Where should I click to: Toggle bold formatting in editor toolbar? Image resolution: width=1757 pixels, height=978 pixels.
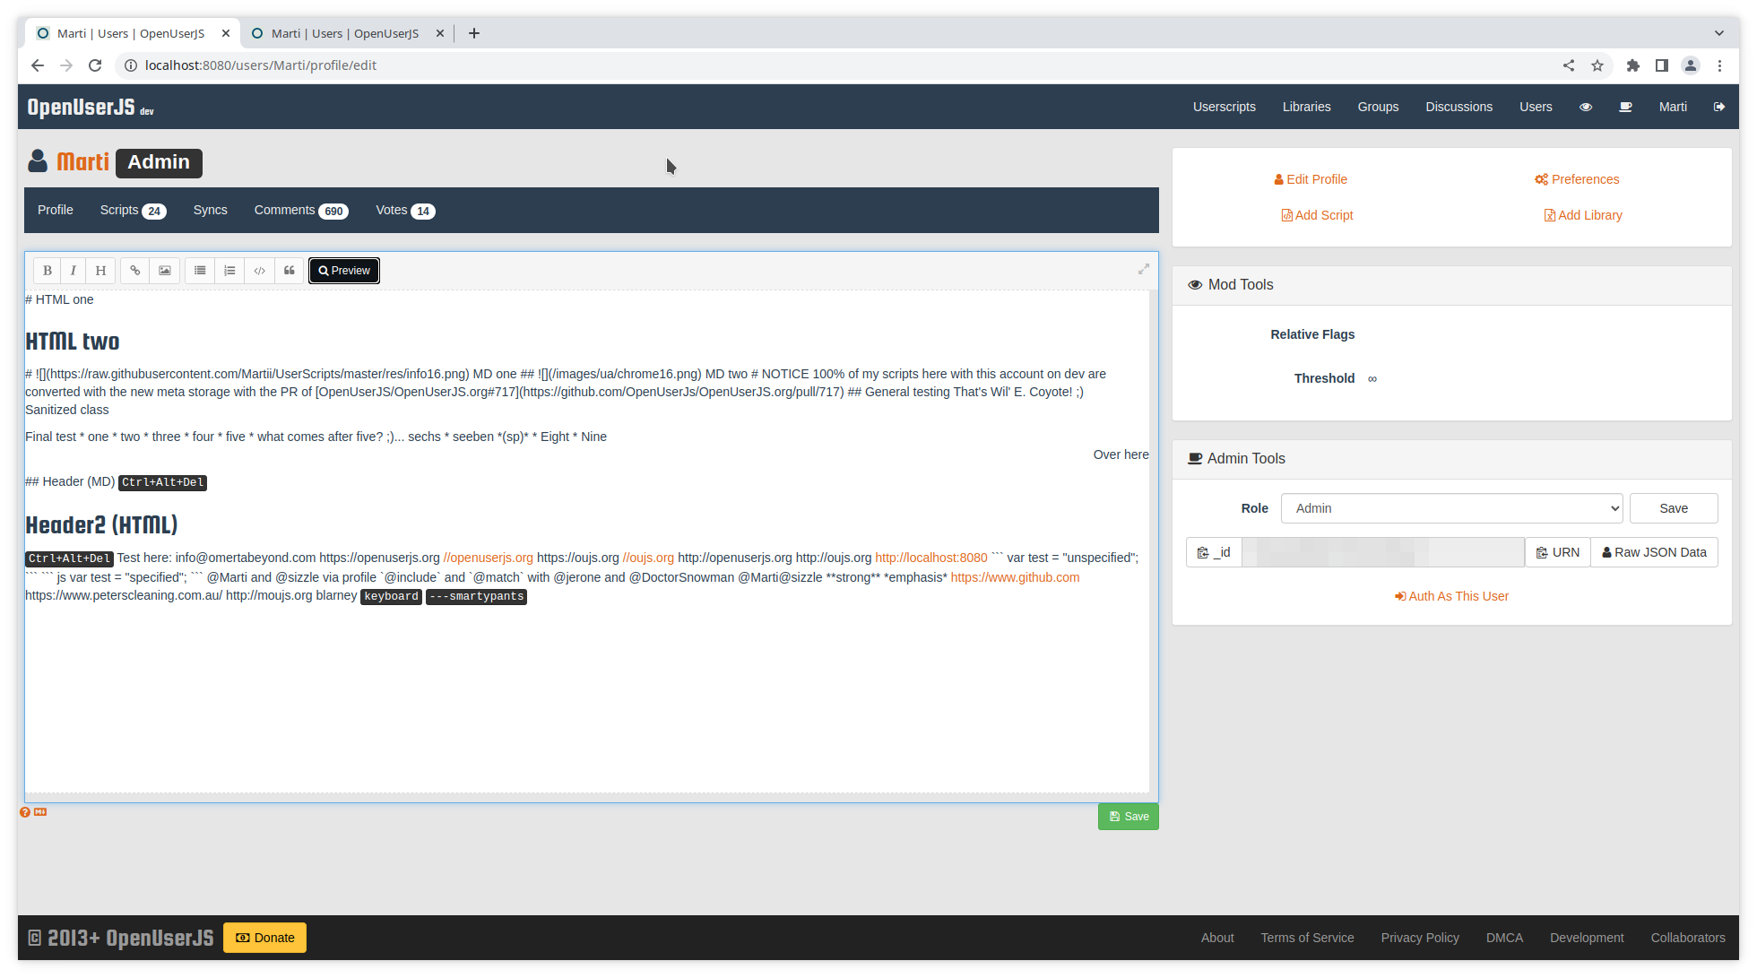(48, 271)
